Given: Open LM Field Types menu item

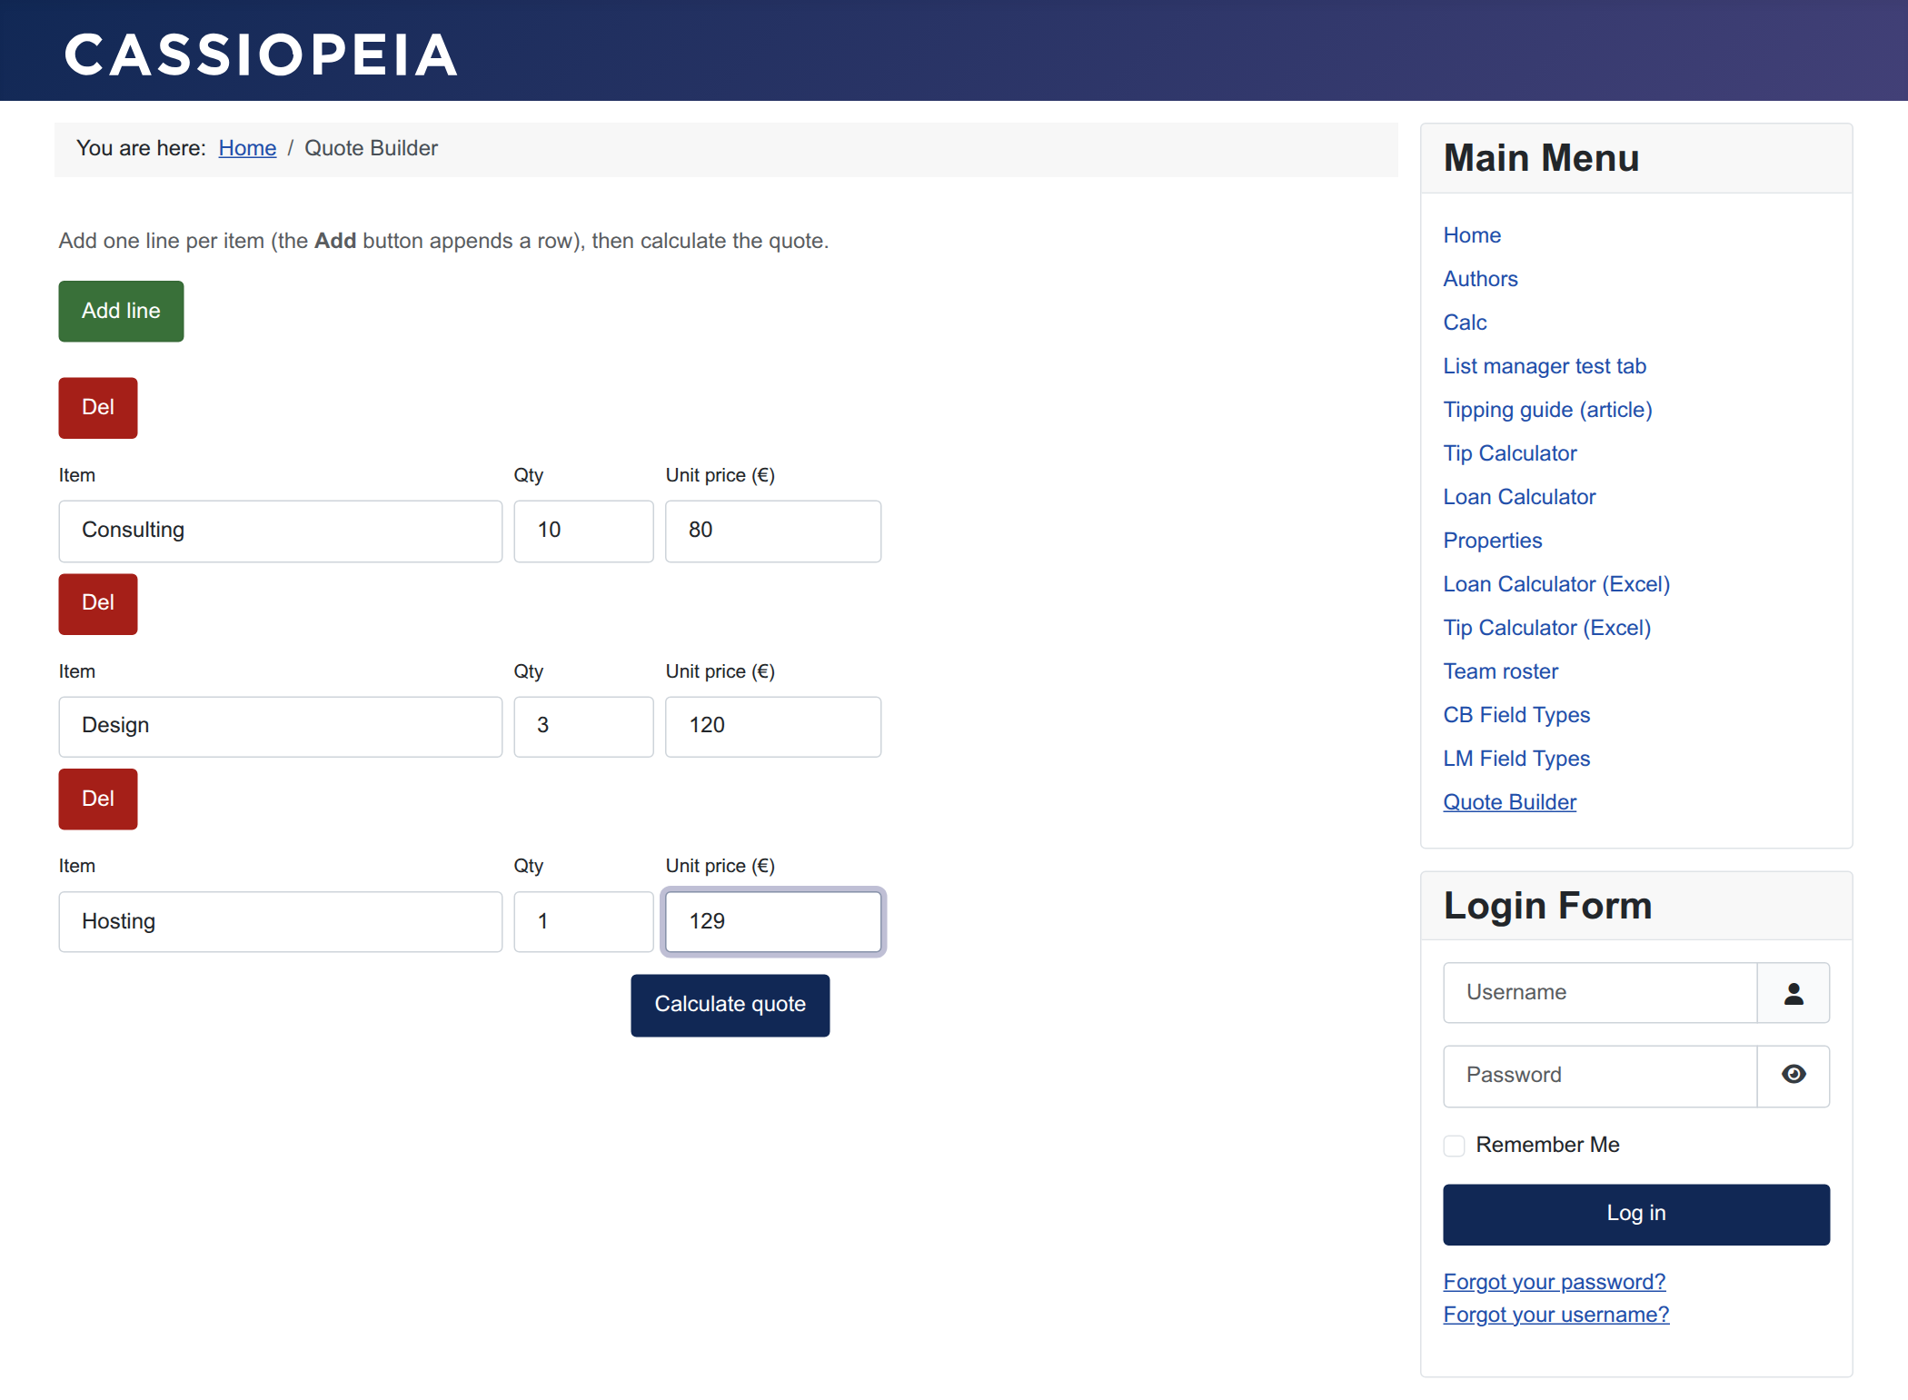Looking at the screenshot, I should tap(1516, 759).
